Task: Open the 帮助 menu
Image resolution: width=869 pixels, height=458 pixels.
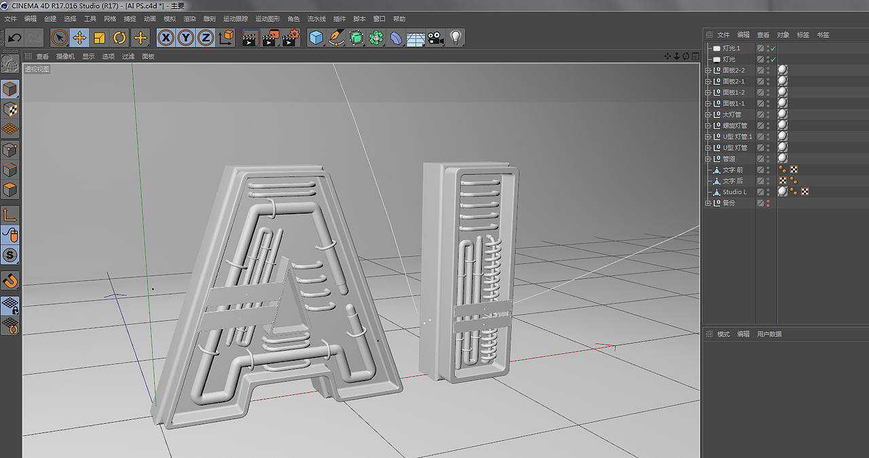Action: tap(399, 19)
